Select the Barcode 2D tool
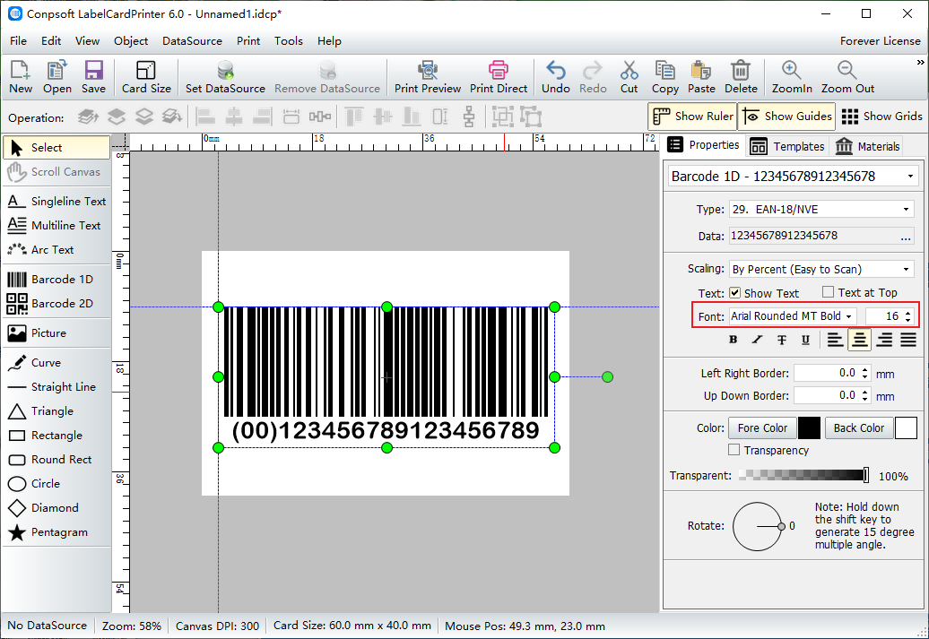Image resolution: width=929 pixels, height=639 pixels. (x=56, y=303)
